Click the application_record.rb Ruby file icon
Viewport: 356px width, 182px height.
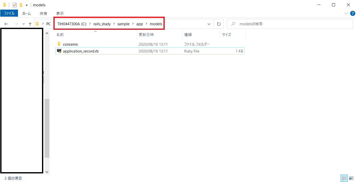click(x=59, y=51)
